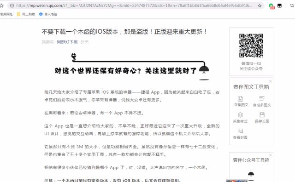Close the 壹伴公众号工具箱 panel

pos(271,155)
